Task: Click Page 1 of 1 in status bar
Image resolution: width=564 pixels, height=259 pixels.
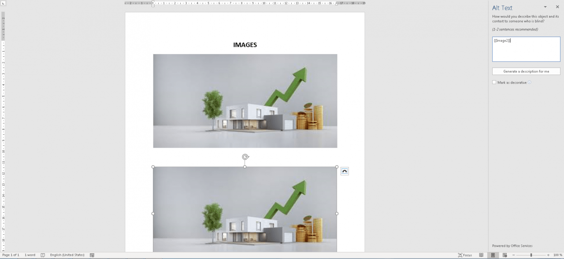Action: click(10, 255)
